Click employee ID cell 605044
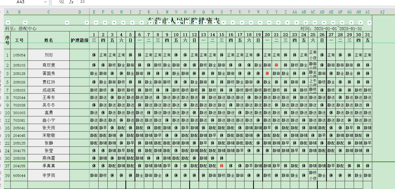 (x=19, y=175)
